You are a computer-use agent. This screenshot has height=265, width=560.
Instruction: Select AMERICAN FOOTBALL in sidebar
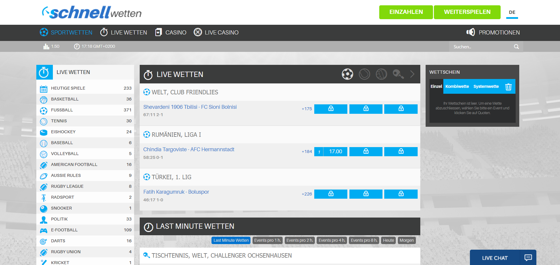(x=85, y=164)
